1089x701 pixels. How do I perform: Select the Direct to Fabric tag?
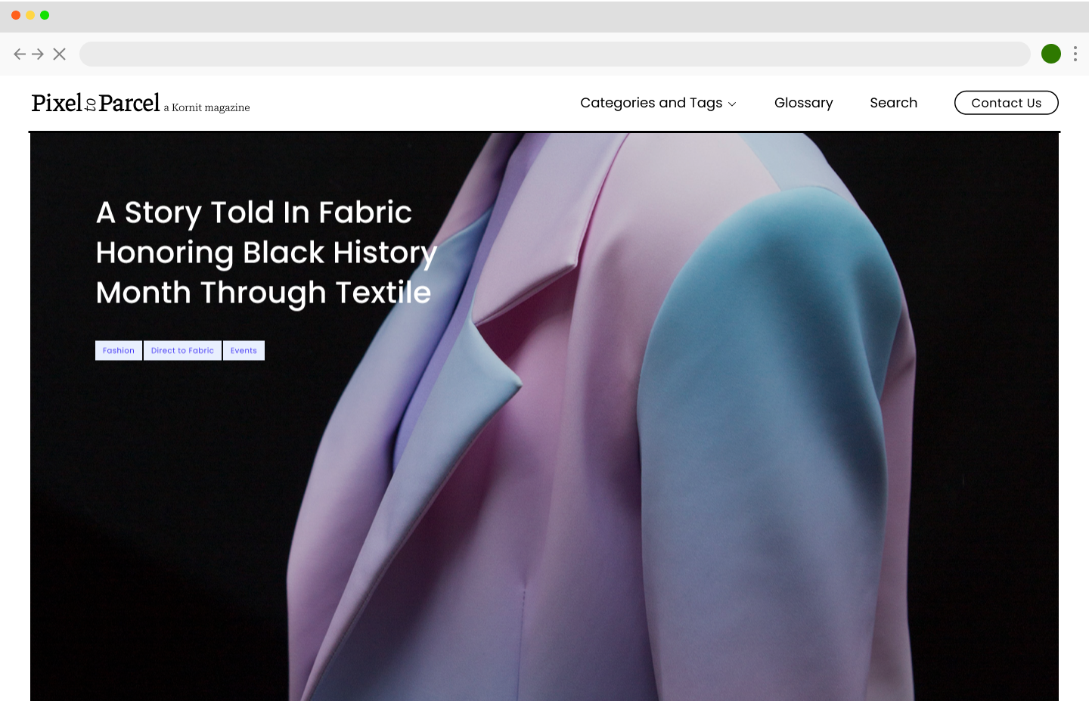point(182,351)
